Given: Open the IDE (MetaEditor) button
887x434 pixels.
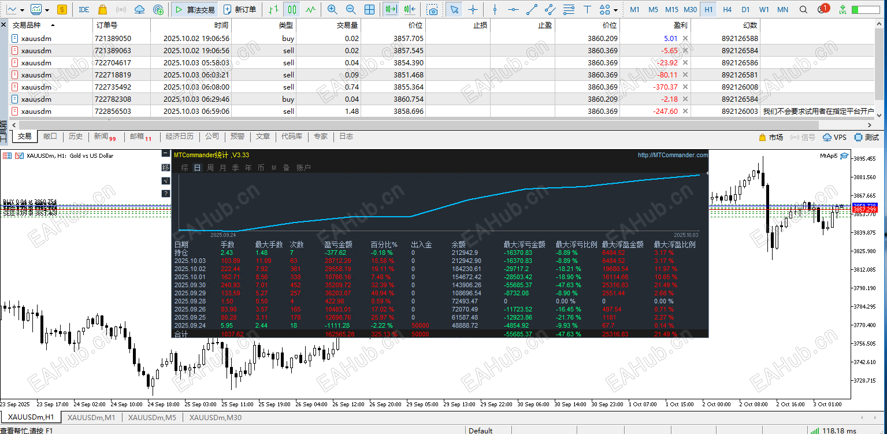Looking at the screenshot, I should (x=84, y=9).
